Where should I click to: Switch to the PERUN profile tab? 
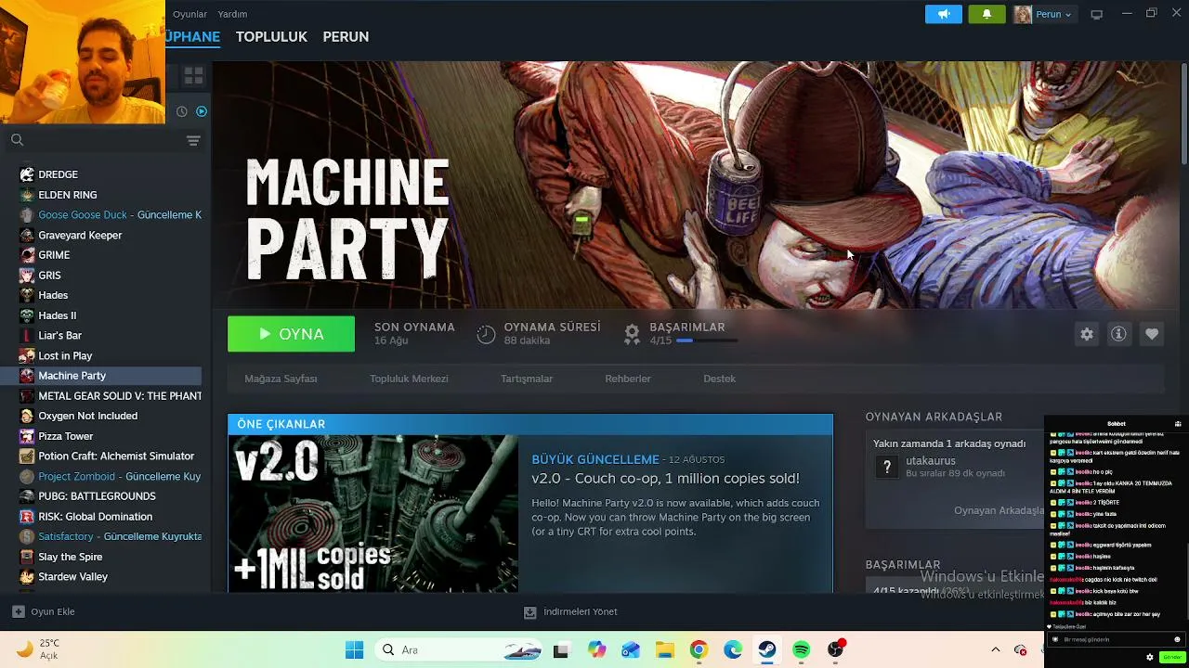tap(346, 37)
